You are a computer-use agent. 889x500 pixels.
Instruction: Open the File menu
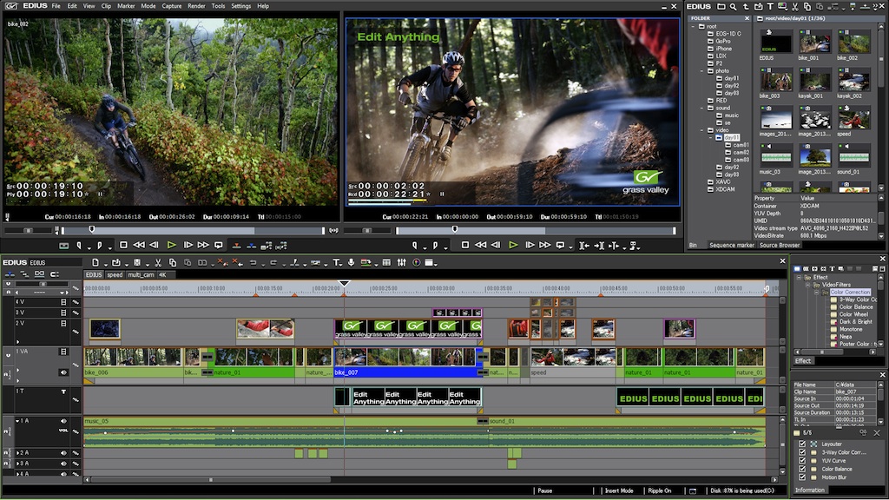coord(56,6)
